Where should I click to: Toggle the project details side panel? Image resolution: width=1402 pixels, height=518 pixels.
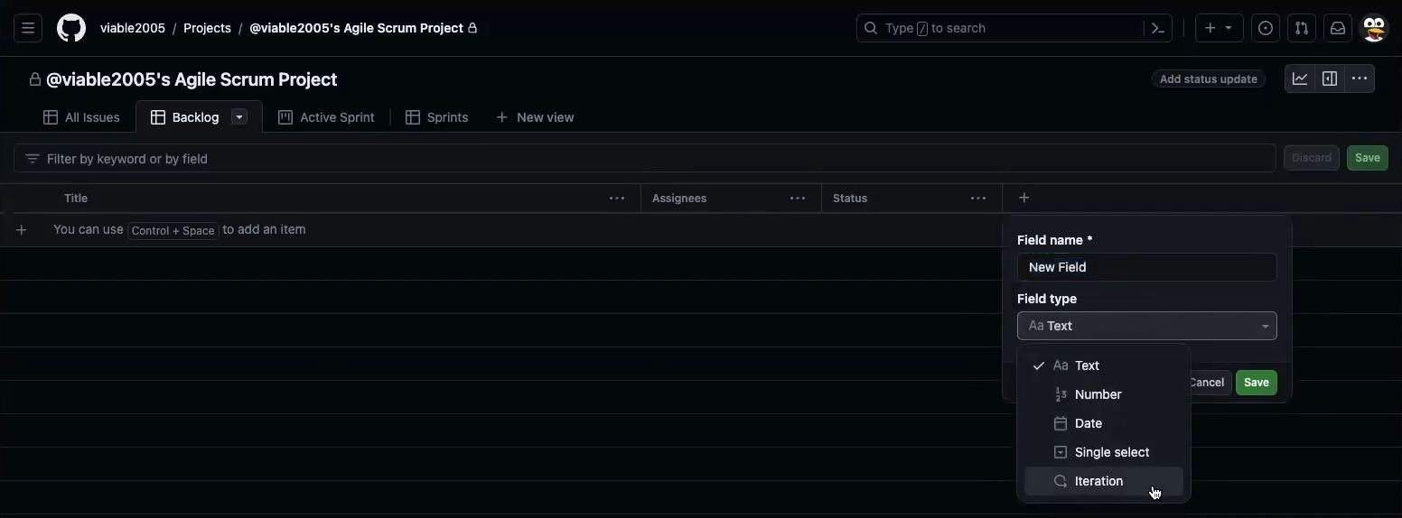click(1330, 79)
